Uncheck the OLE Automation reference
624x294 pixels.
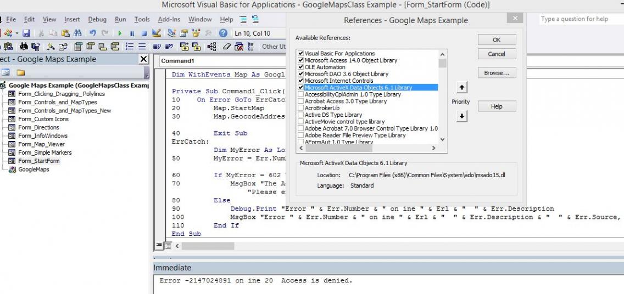pos(301,67)
